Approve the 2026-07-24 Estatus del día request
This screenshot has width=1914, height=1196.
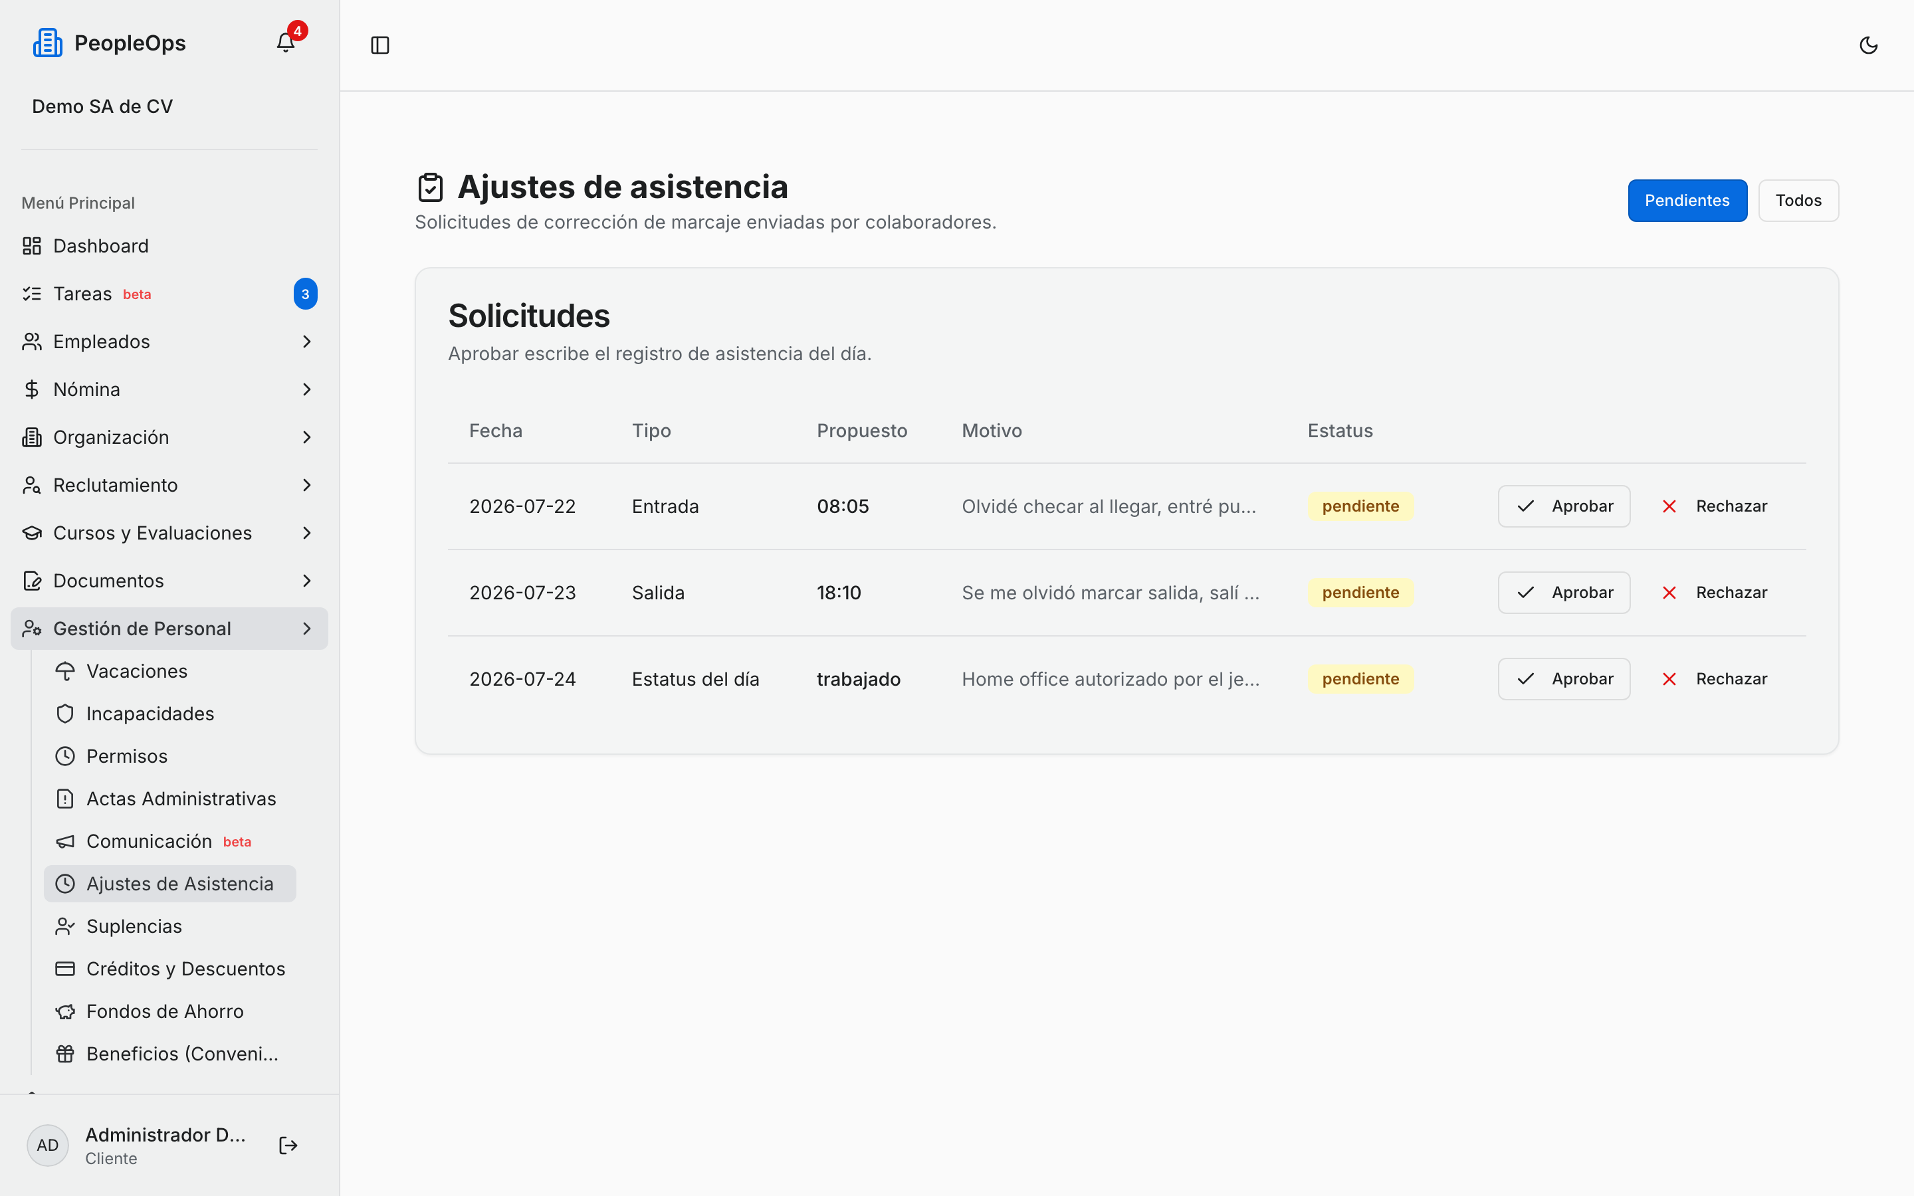1564,678
